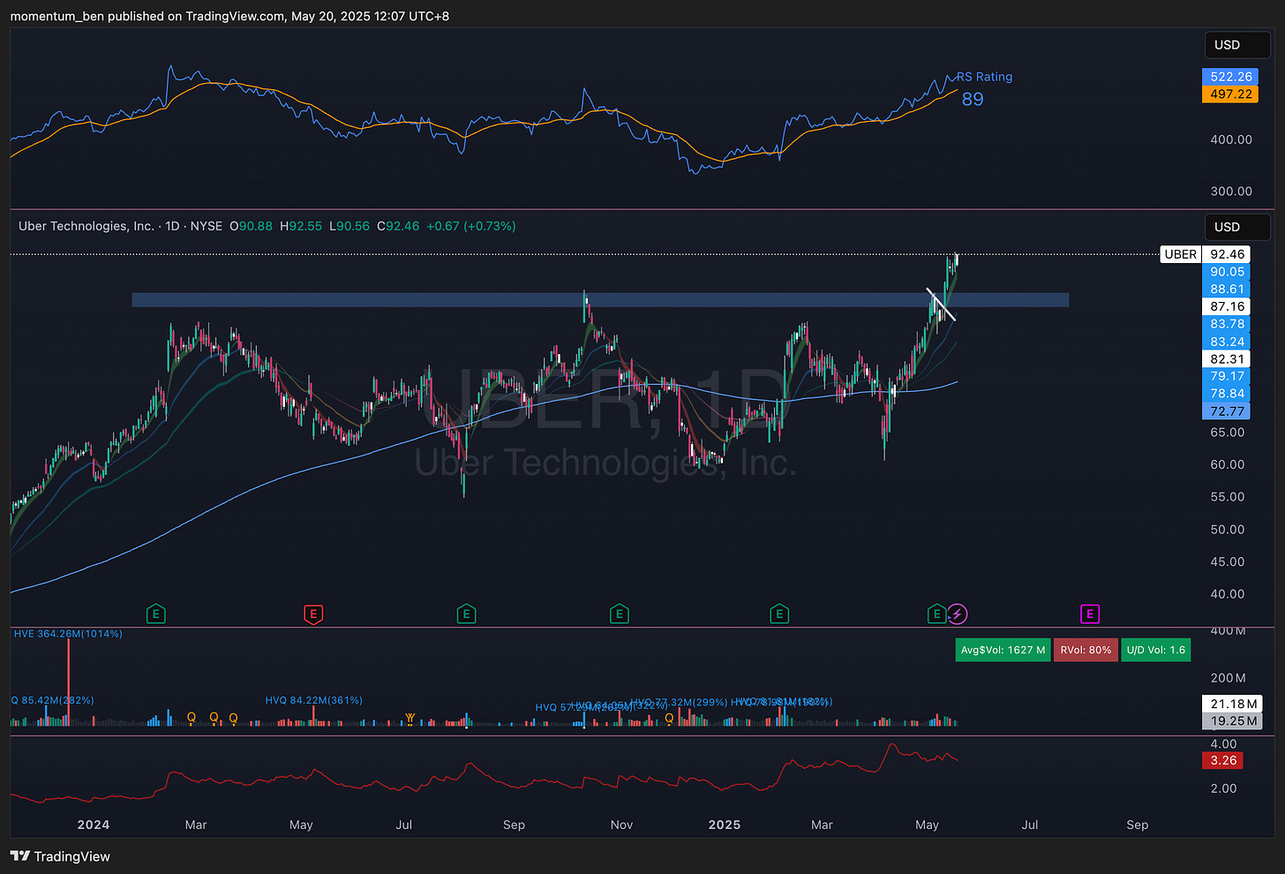Click the 72.77 moving average label
1285x874 pixels.
[1227, 411]
